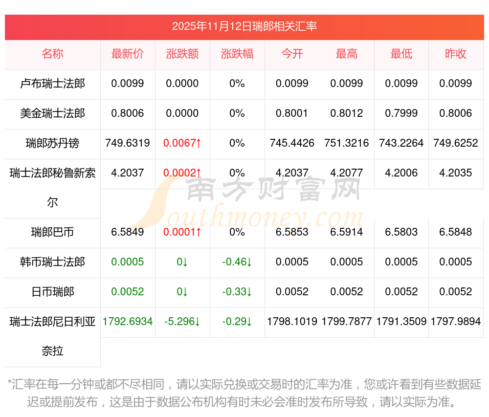The image size is (489, 417).
Task: Click today's open value 745.4426
Action: coord(292,143)
